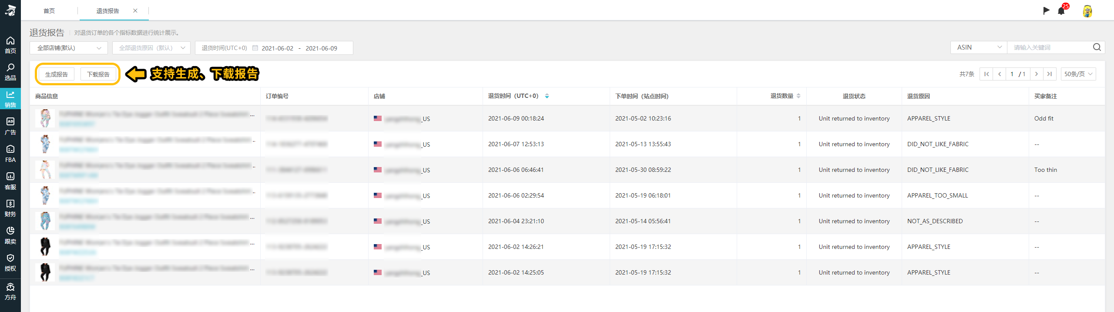Image resolution: width=1114 pixels, height=312 pixels.
Task: Click the app logo in the sidebar
Action: 10,10
